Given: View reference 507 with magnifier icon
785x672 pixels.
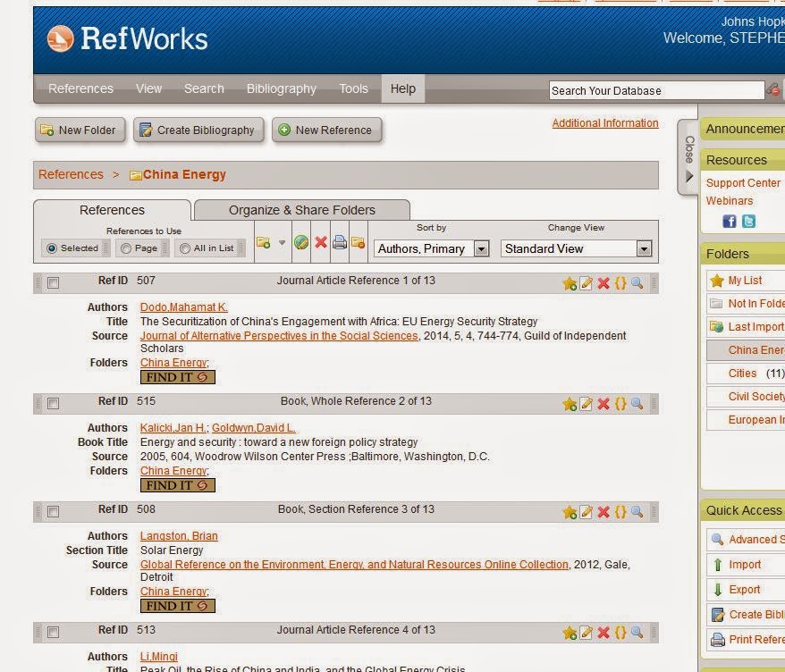Looking at the screenshot, I should pyautogui.click(x=637, y=283).
